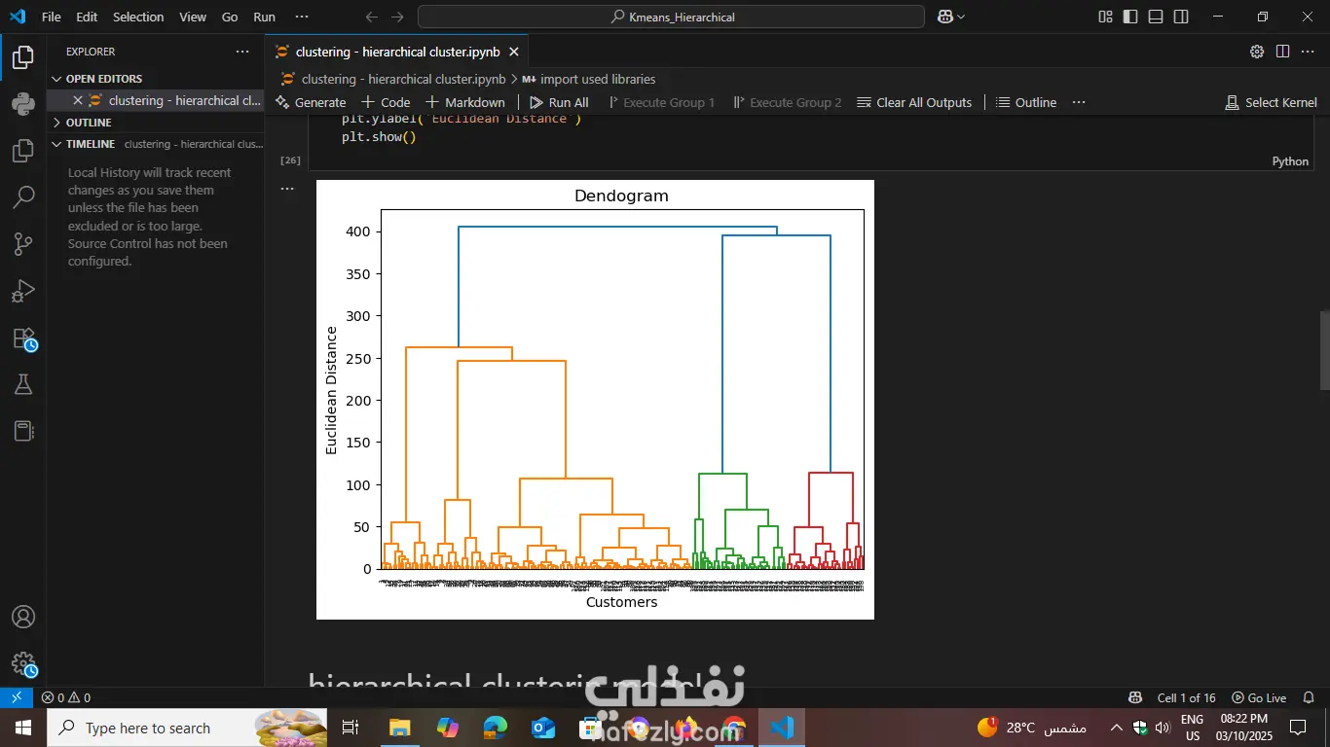Open the Jupyter notebook sidebar icon
This screenshot has width=1330, height=747.
(x=23, y=431)
